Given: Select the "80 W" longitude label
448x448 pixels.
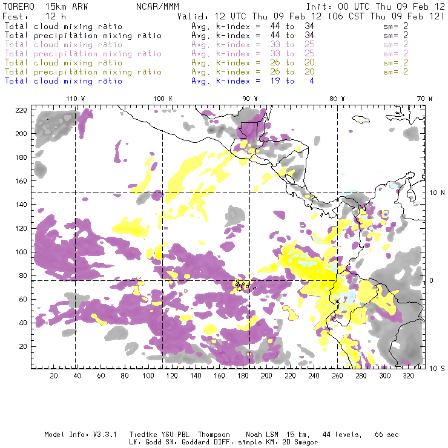Looking at the screenshot, I should (337, 99).
